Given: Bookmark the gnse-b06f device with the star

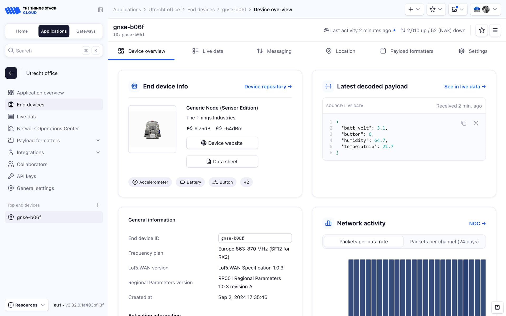Looking at the screenshot, I should pos(481,30).
